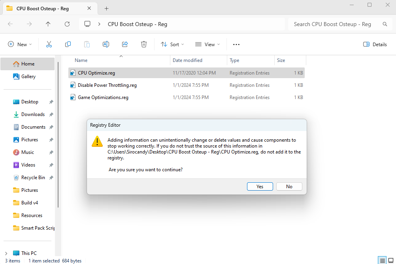Click the Copy icon in toolbar
The image size is (396, 264).
(68, 45)
